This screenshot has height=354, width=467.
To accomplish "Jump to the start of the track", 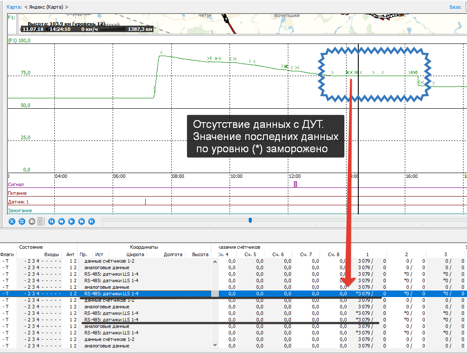I will [52, 221].
